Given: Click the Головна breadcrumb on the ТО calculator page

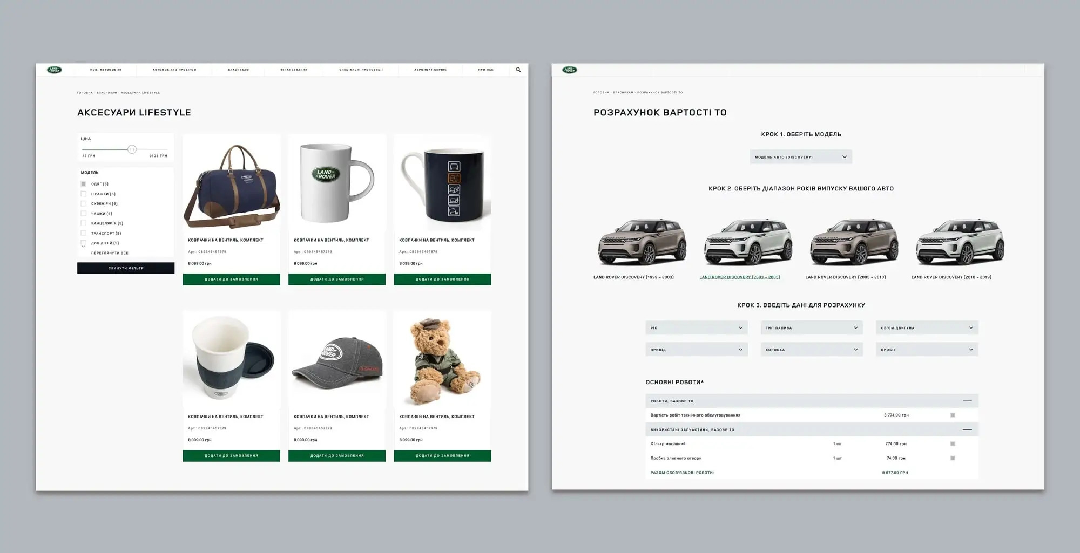Looking at the screenshot, I should point(601,93).
